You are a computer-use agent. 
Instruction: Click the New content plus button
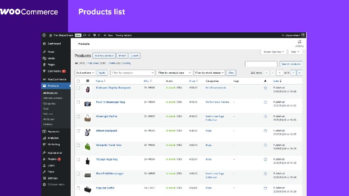(x=108, y=35)
